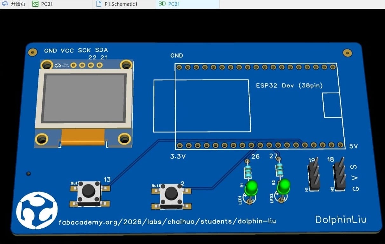
Task: Click the green LED1 component
Action: (x=251, y=188)
